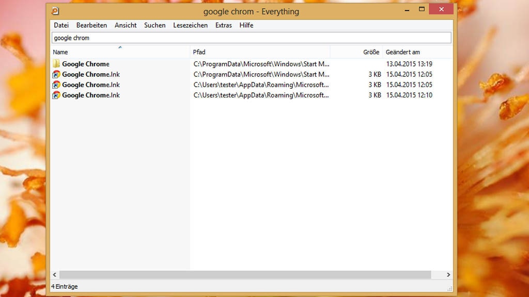The image size is (529, 297).
Task: Click the resize grip in status bar corner
Action: [449, 288]
